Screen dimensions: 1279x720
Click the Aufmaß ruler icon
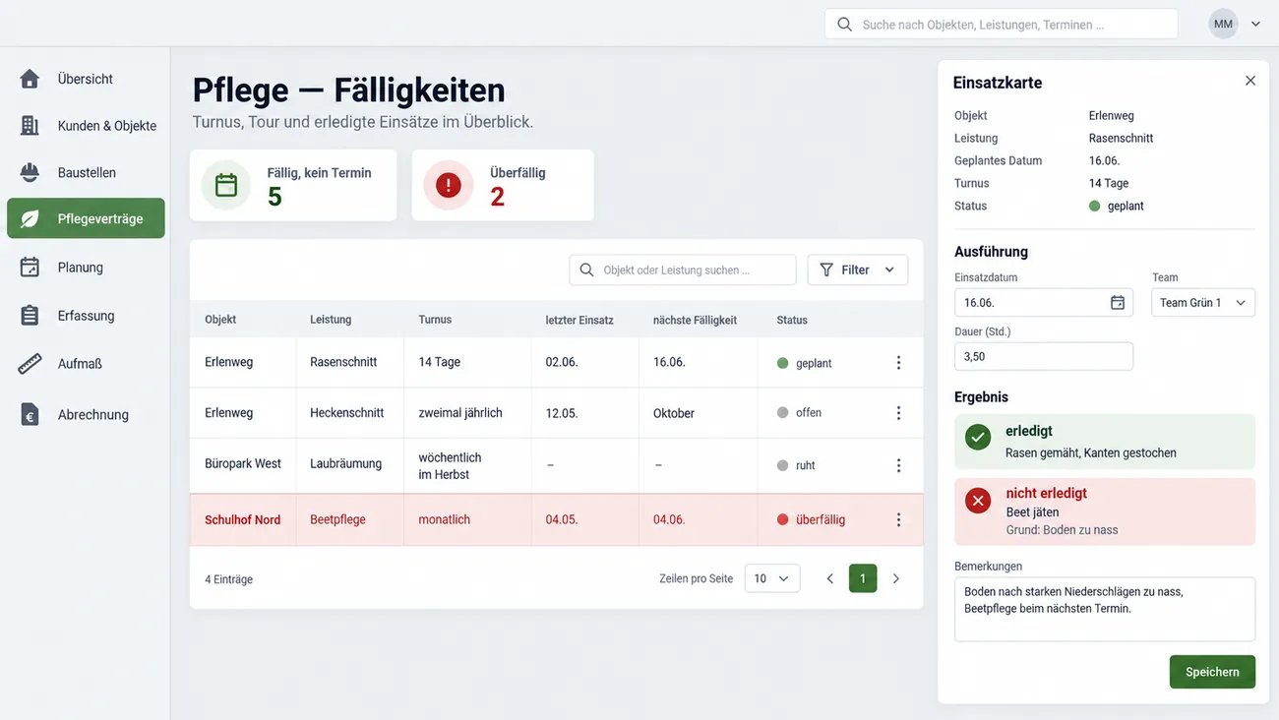tap(30, 363)
